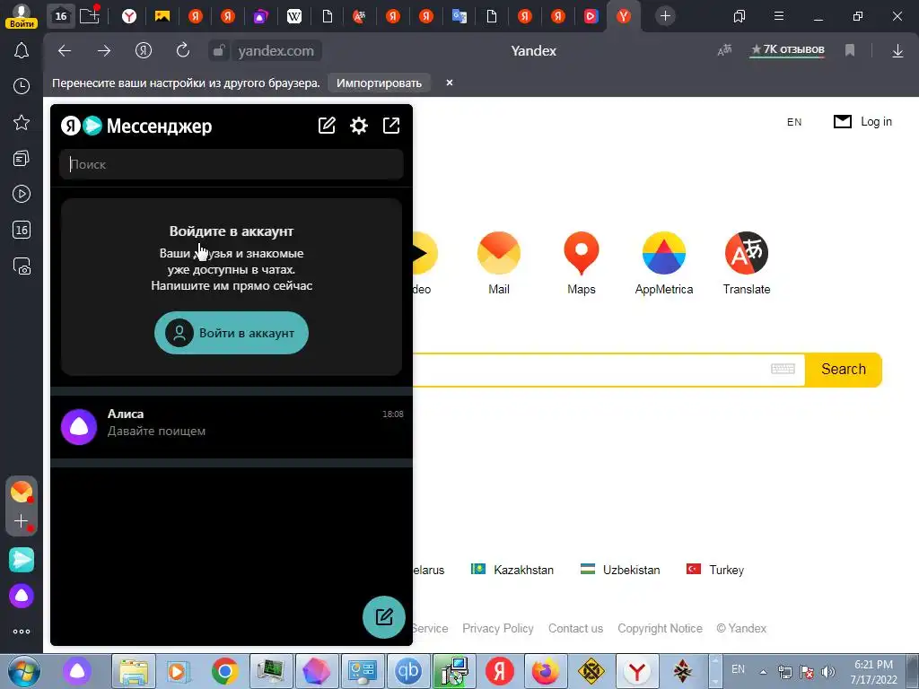Open the collections icon in sidebar

tap(22, 158)
